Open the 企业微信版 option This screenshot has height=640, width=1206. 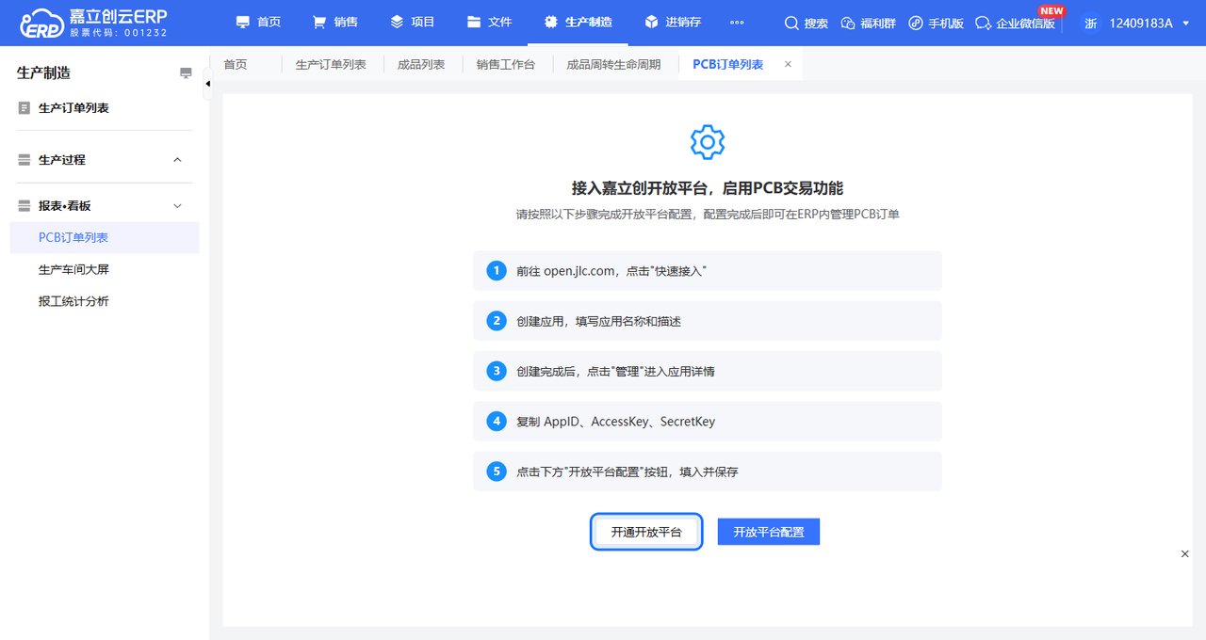[x=1015, y=23]
